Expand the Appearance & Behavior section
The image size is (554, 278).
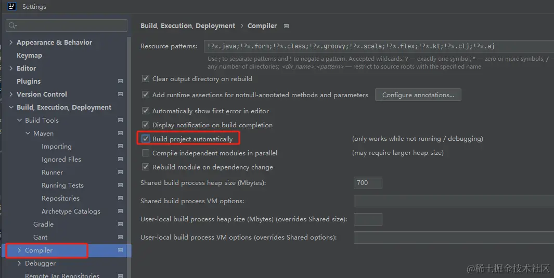tap(11, 43)
